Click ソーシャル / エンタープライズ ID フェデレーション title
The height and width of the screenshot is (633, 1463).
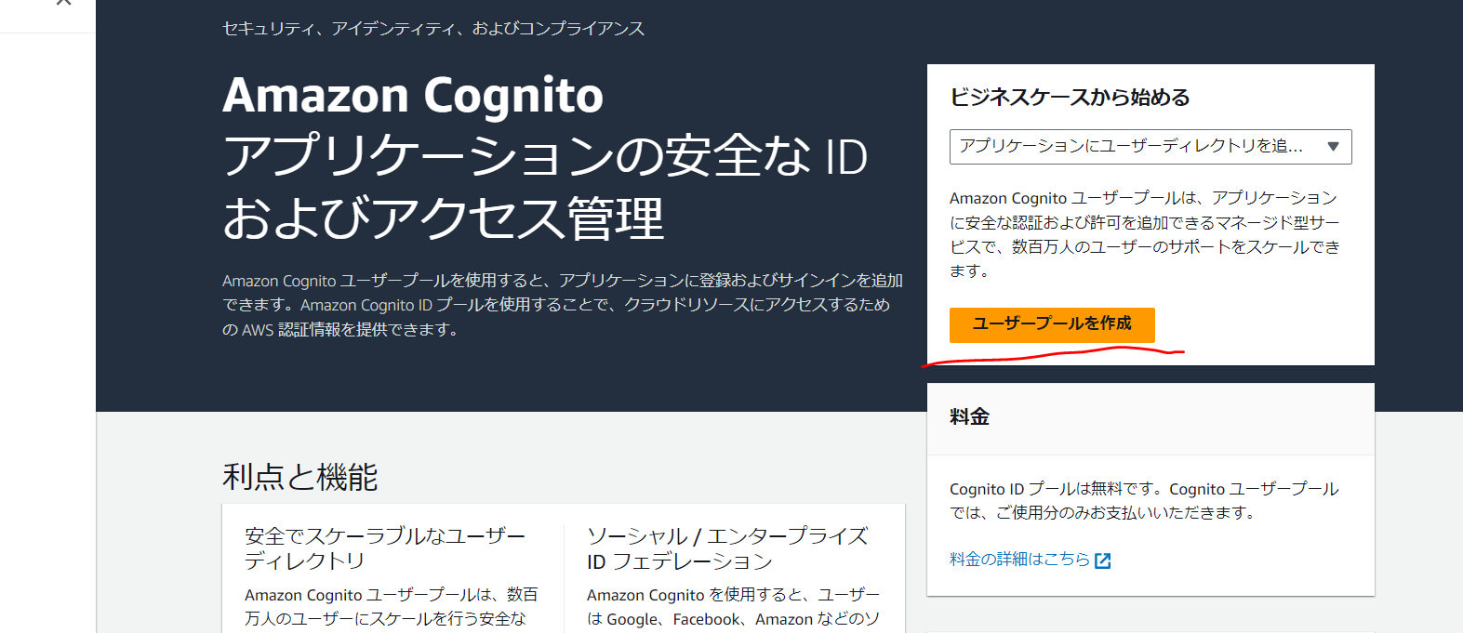point(727,548)
